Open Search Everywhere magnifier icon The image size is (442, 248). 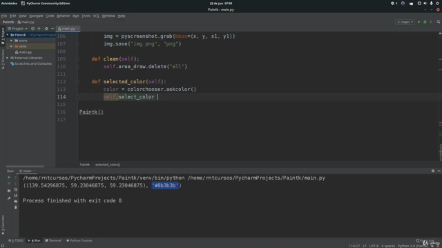pyautogui.click(x=439, y=22)
